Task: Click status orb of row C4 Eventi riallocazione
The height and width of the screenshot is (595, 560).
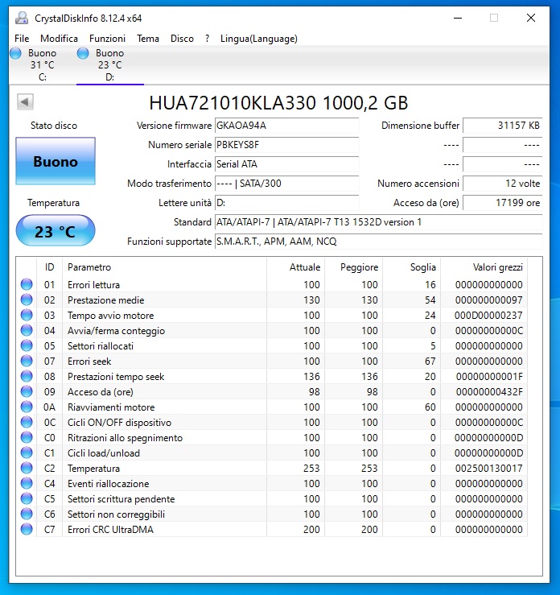Action: [x=27, y=483]
